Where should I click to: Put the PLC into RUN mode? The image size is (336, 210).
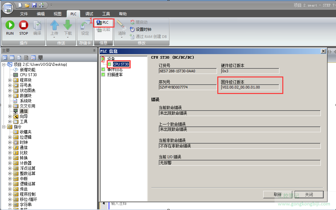10,28
